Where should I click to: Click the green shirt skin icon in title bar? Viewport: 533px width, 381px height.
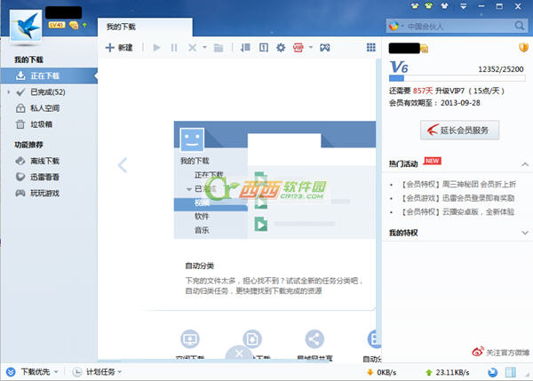click(429, 6)
